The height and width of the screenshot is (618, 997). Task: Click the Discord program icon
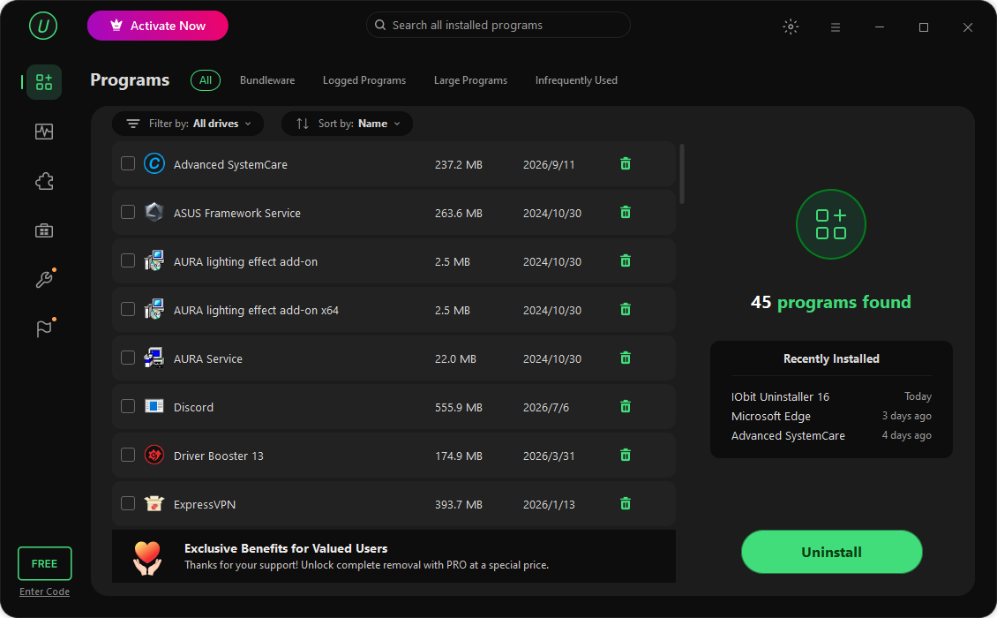coord(154,406)
